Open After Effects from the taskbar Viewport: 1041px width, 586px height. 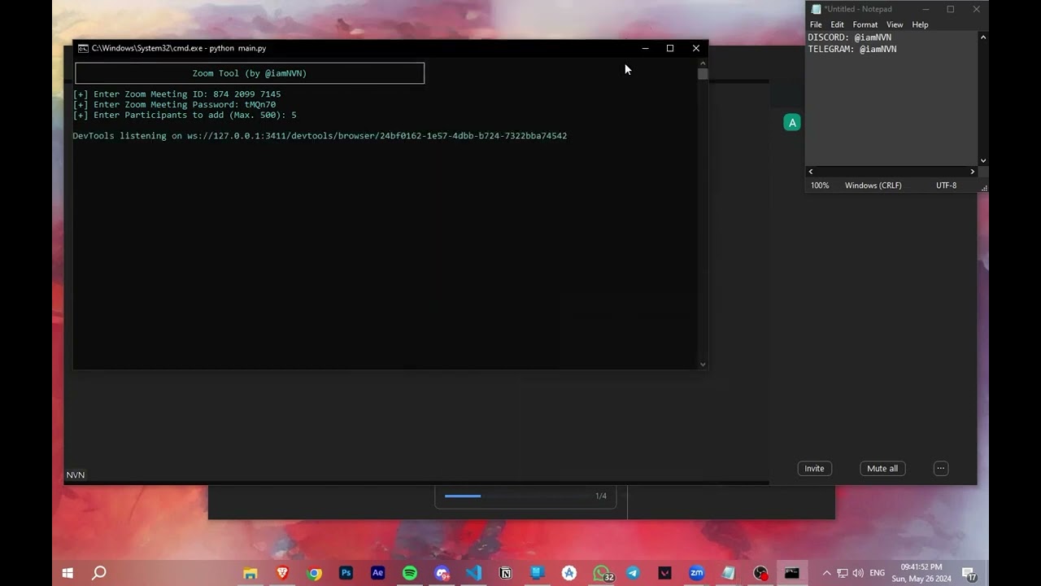(377, 573)
